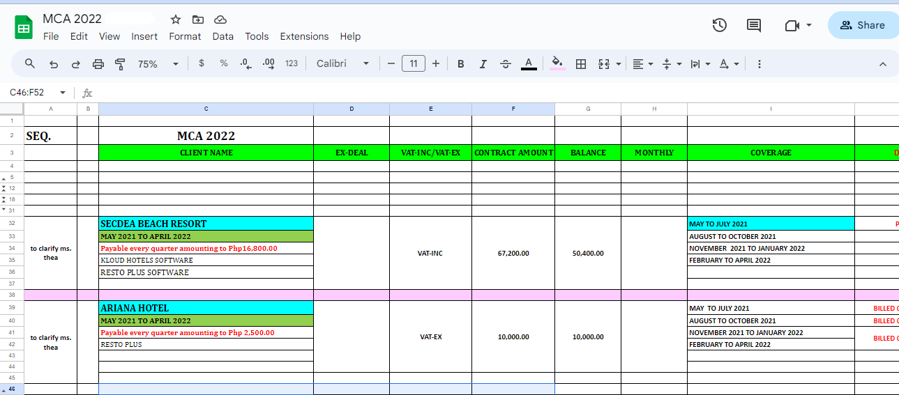Viewport: 899px width, 395px height.
Task: Format as percent
Action: (x=224, y=63)
